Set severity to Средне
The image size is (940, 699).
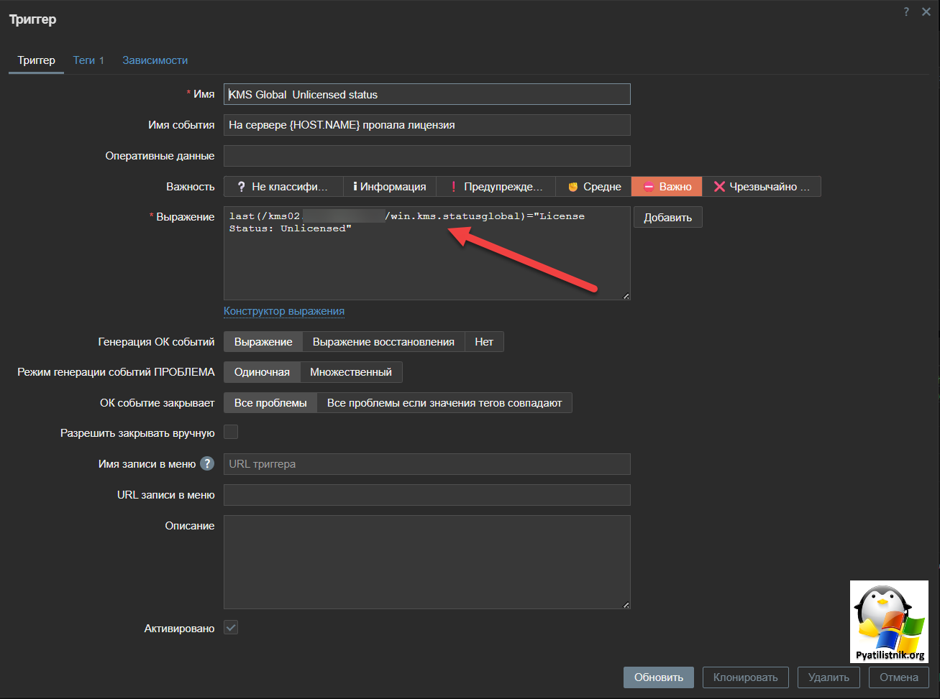593,187
